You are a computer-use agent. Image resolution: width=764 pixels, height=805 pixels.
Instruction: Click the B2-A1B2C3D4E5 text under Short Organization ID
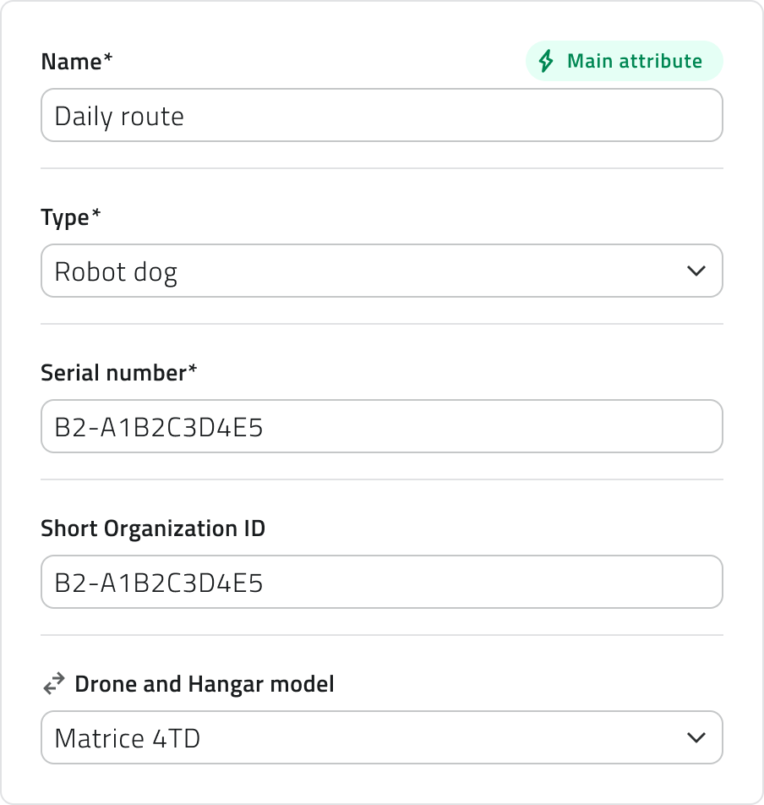point(159,583)
